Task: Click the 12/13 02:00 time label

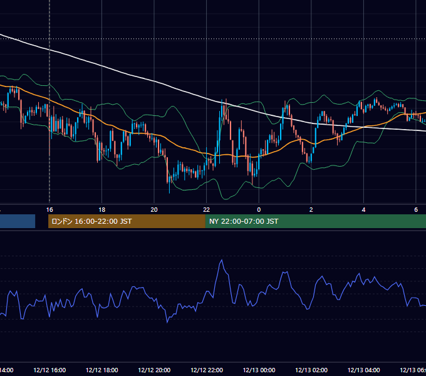Action: click(311, 370)
